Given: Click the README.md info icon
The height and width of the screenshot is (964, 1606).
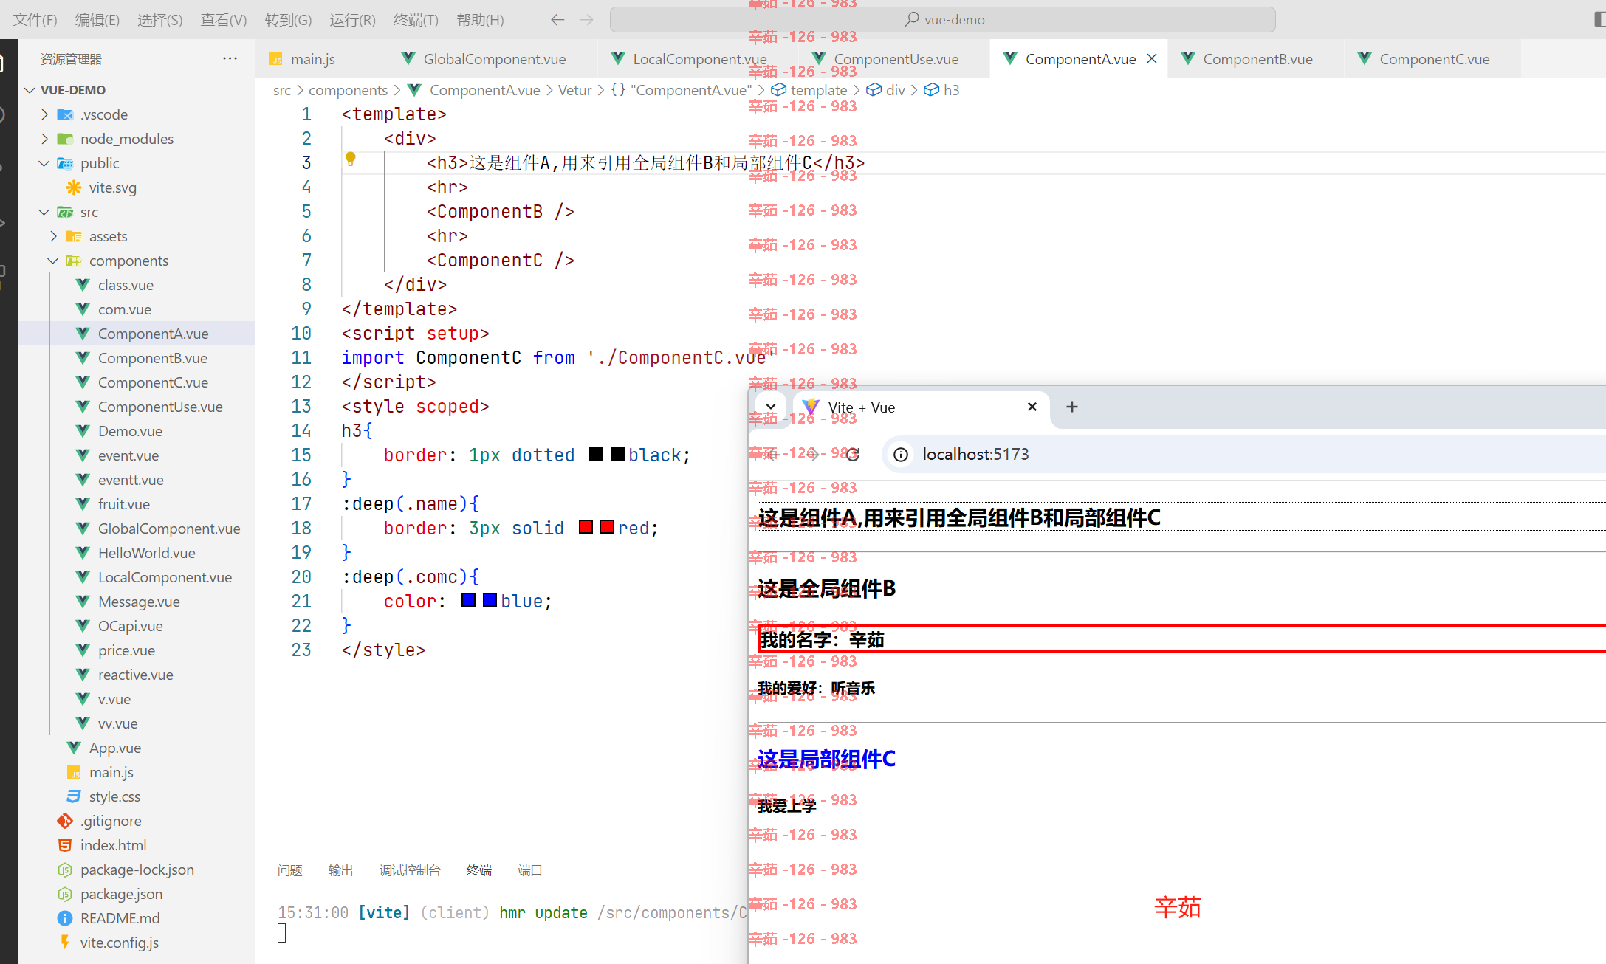Looking at the screenshot, I should (65, 918).
